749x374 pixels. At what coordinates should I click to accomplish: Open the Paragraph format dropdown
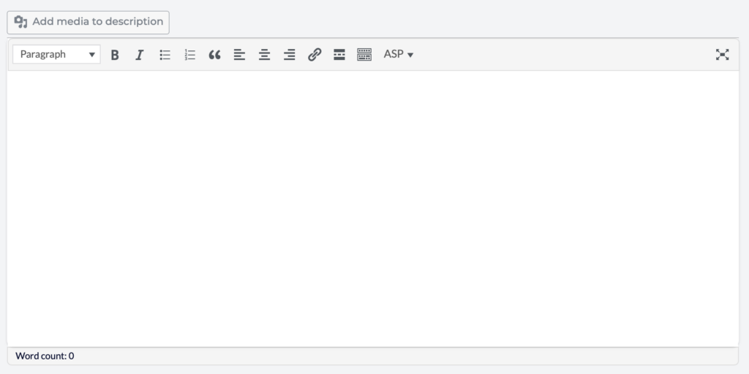(57, 54)
